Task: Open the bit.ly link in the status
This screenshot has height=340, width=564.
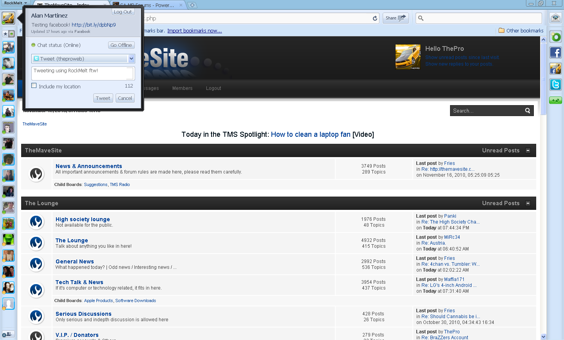Action: 94,25
